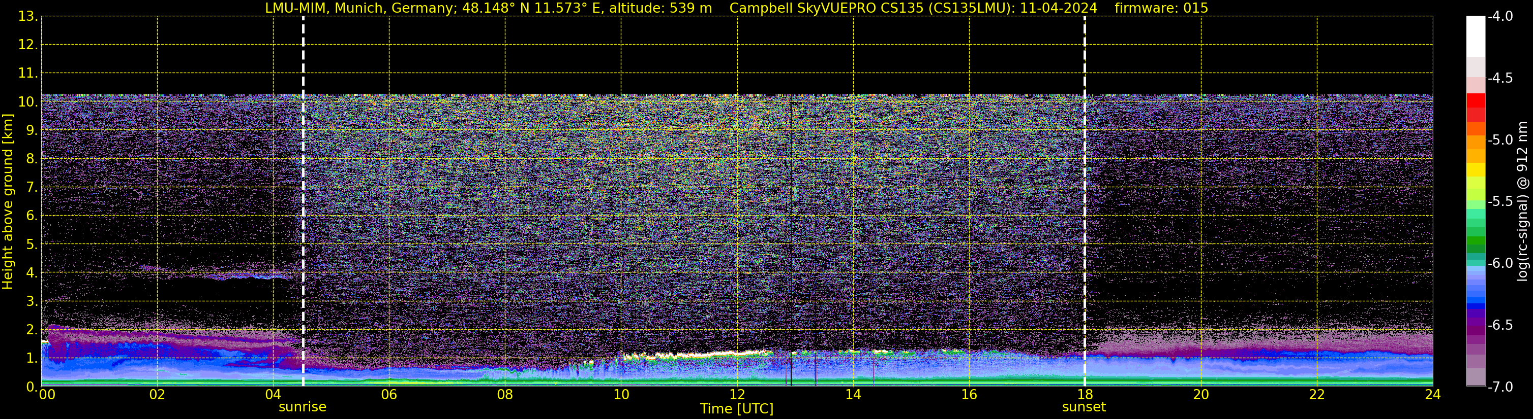Click the Time [UTC] axis title
The width and height of the screenshot is (1533, 419).
point(737,408)
